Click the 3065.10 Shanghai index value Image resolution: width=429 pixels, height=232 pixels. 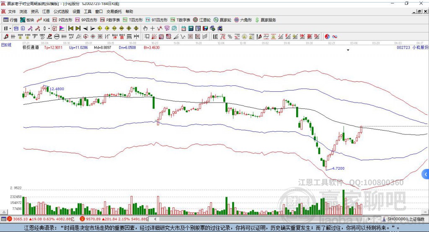[x=20, y=219]
